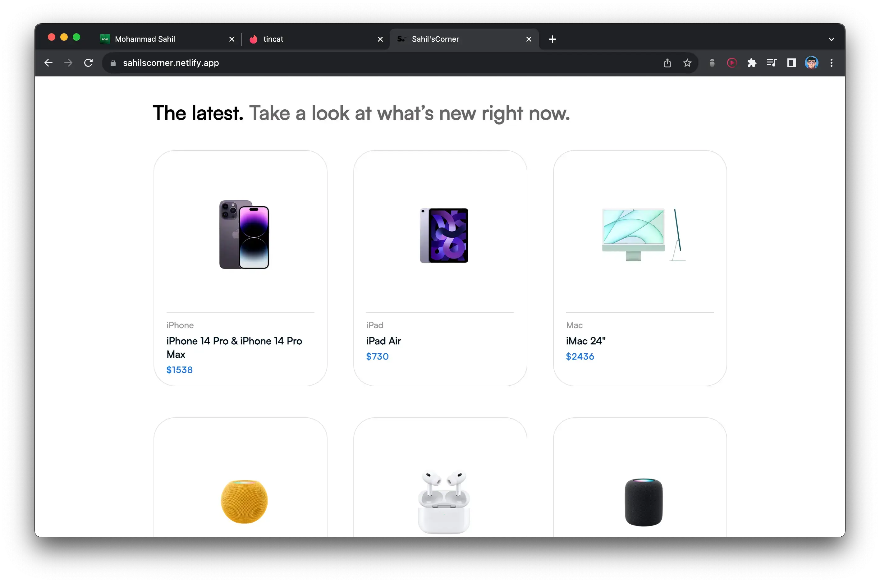Expand the tab search chevron
880x583 pixels.
[x=832, y=39]
